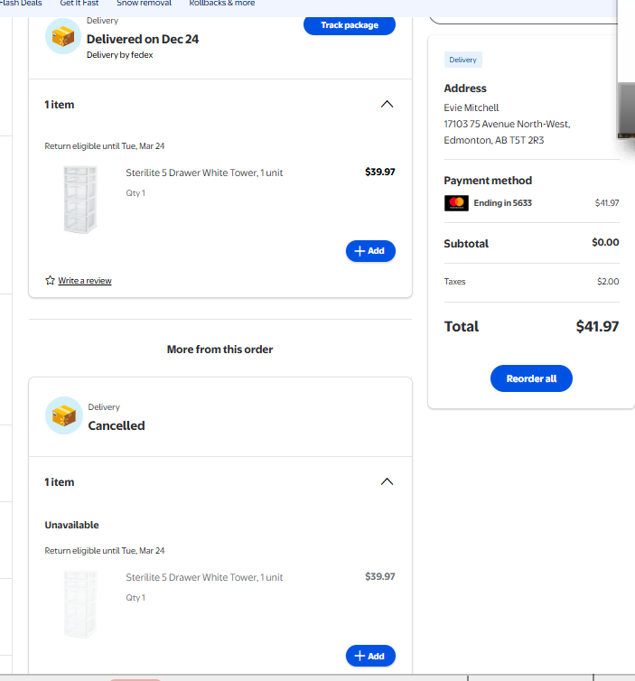Open Flash Deals in the top navigation
The height and width of the screenshot is (681, 635).
coord(20,4)
